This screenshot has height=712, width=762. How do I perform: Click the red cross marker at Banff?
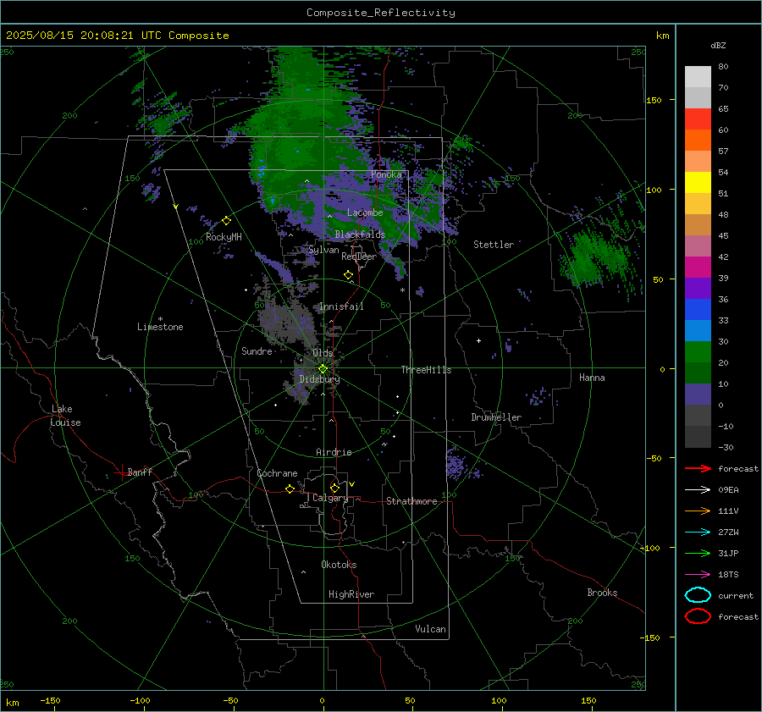(x=121, y=472)
